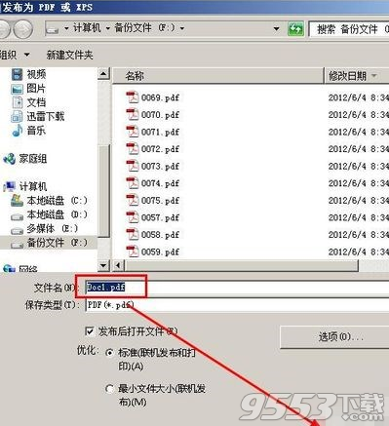This screenshot has height=426, width=389.
Task: Toggle 发布后打开文件 checkbox
Action: pyautogui.click(x=89, y=331)
